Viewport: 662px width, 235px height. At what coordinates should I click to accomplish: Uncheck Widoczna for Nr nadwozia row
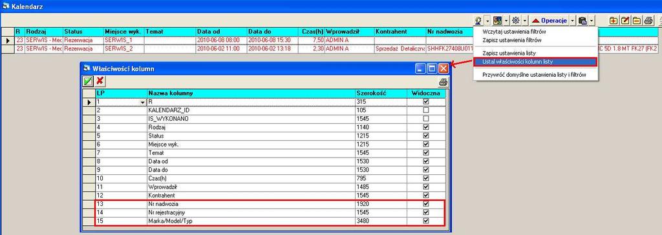[x=425, y=204]
